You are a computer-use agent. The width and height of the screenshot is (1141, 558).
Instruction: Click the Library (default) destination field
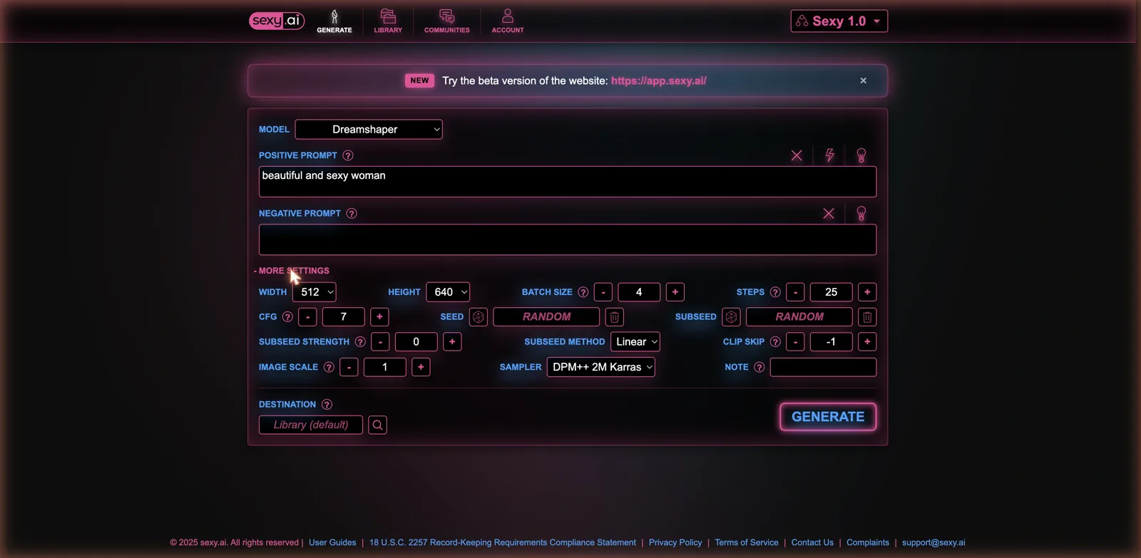click(x=311, y=425)
